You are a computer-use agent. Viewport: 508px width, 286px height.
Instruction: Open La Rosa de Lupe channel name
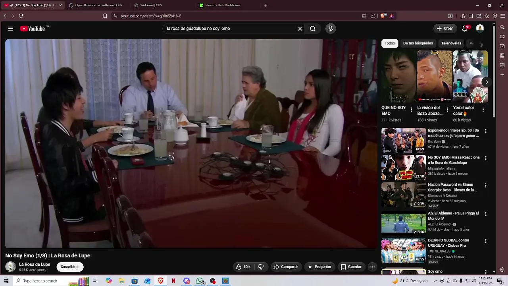[35, 265]
